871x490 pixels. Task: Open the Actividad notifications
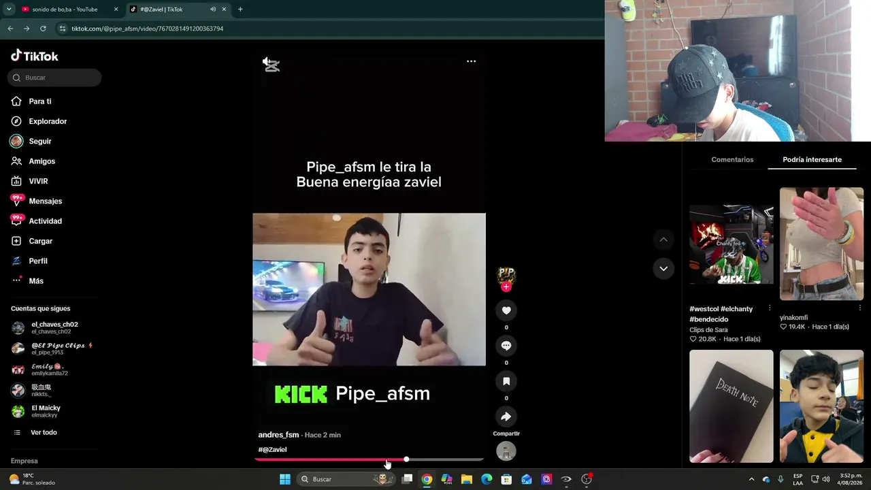pyautogui.click(x=45, y=221)
